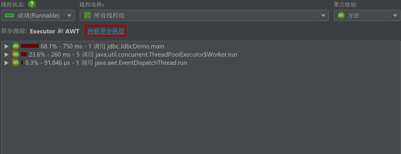Expand the jdbc.JdbcDemo.main node
The width and height of the screenshot is (401, 154).
click(x=6, y=46)
